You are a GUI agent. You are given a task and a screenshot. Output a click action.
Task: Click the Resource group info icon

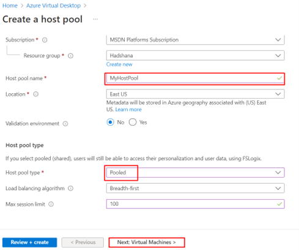pyautogui.click(x=70, y=56)
